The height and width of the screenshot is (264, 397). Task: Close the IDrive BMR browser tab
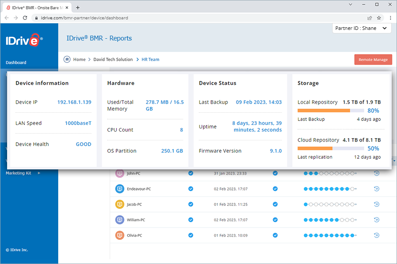click(x=67, y=7)
